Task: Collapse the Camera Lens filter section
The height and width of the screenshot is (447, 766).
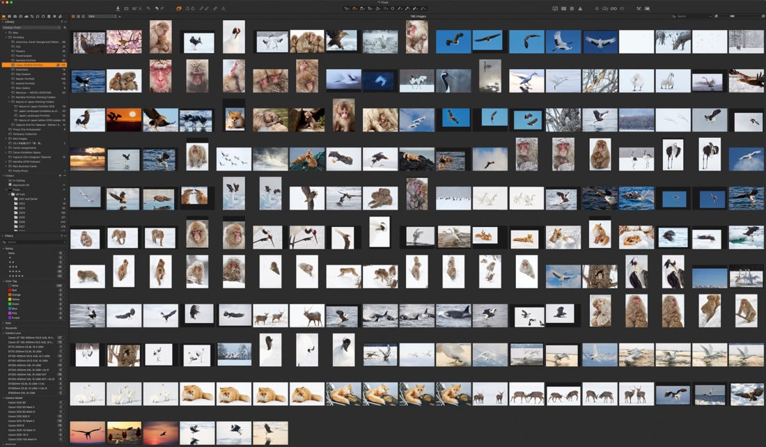Action: 3,333
